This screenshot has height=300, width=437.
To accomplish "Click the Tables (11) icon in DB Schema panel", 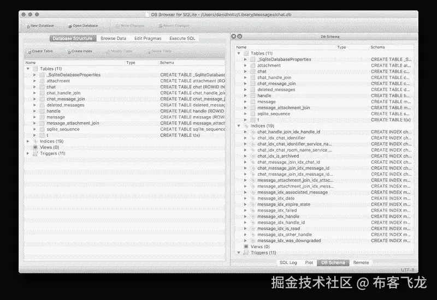I will pyautogui.click(x=246, y=53).
